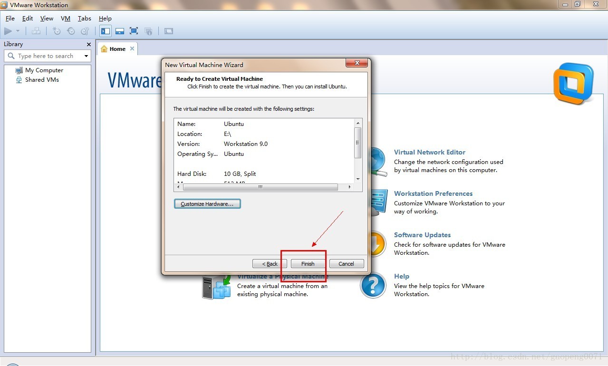Open the Virtual Network Editor link
The height and width of the screenshot is (366, 608).
430,152
